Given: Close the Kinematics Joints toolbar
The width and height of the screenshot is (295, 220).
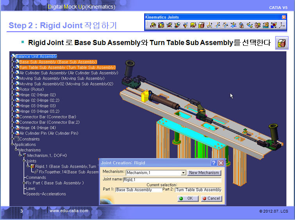Looking at the screenshot, I should coord(284,17).
